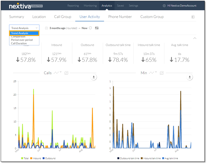Click the 6s average talk duration
This screenshot has height=164, width=207.
click(x=180, y=54)
